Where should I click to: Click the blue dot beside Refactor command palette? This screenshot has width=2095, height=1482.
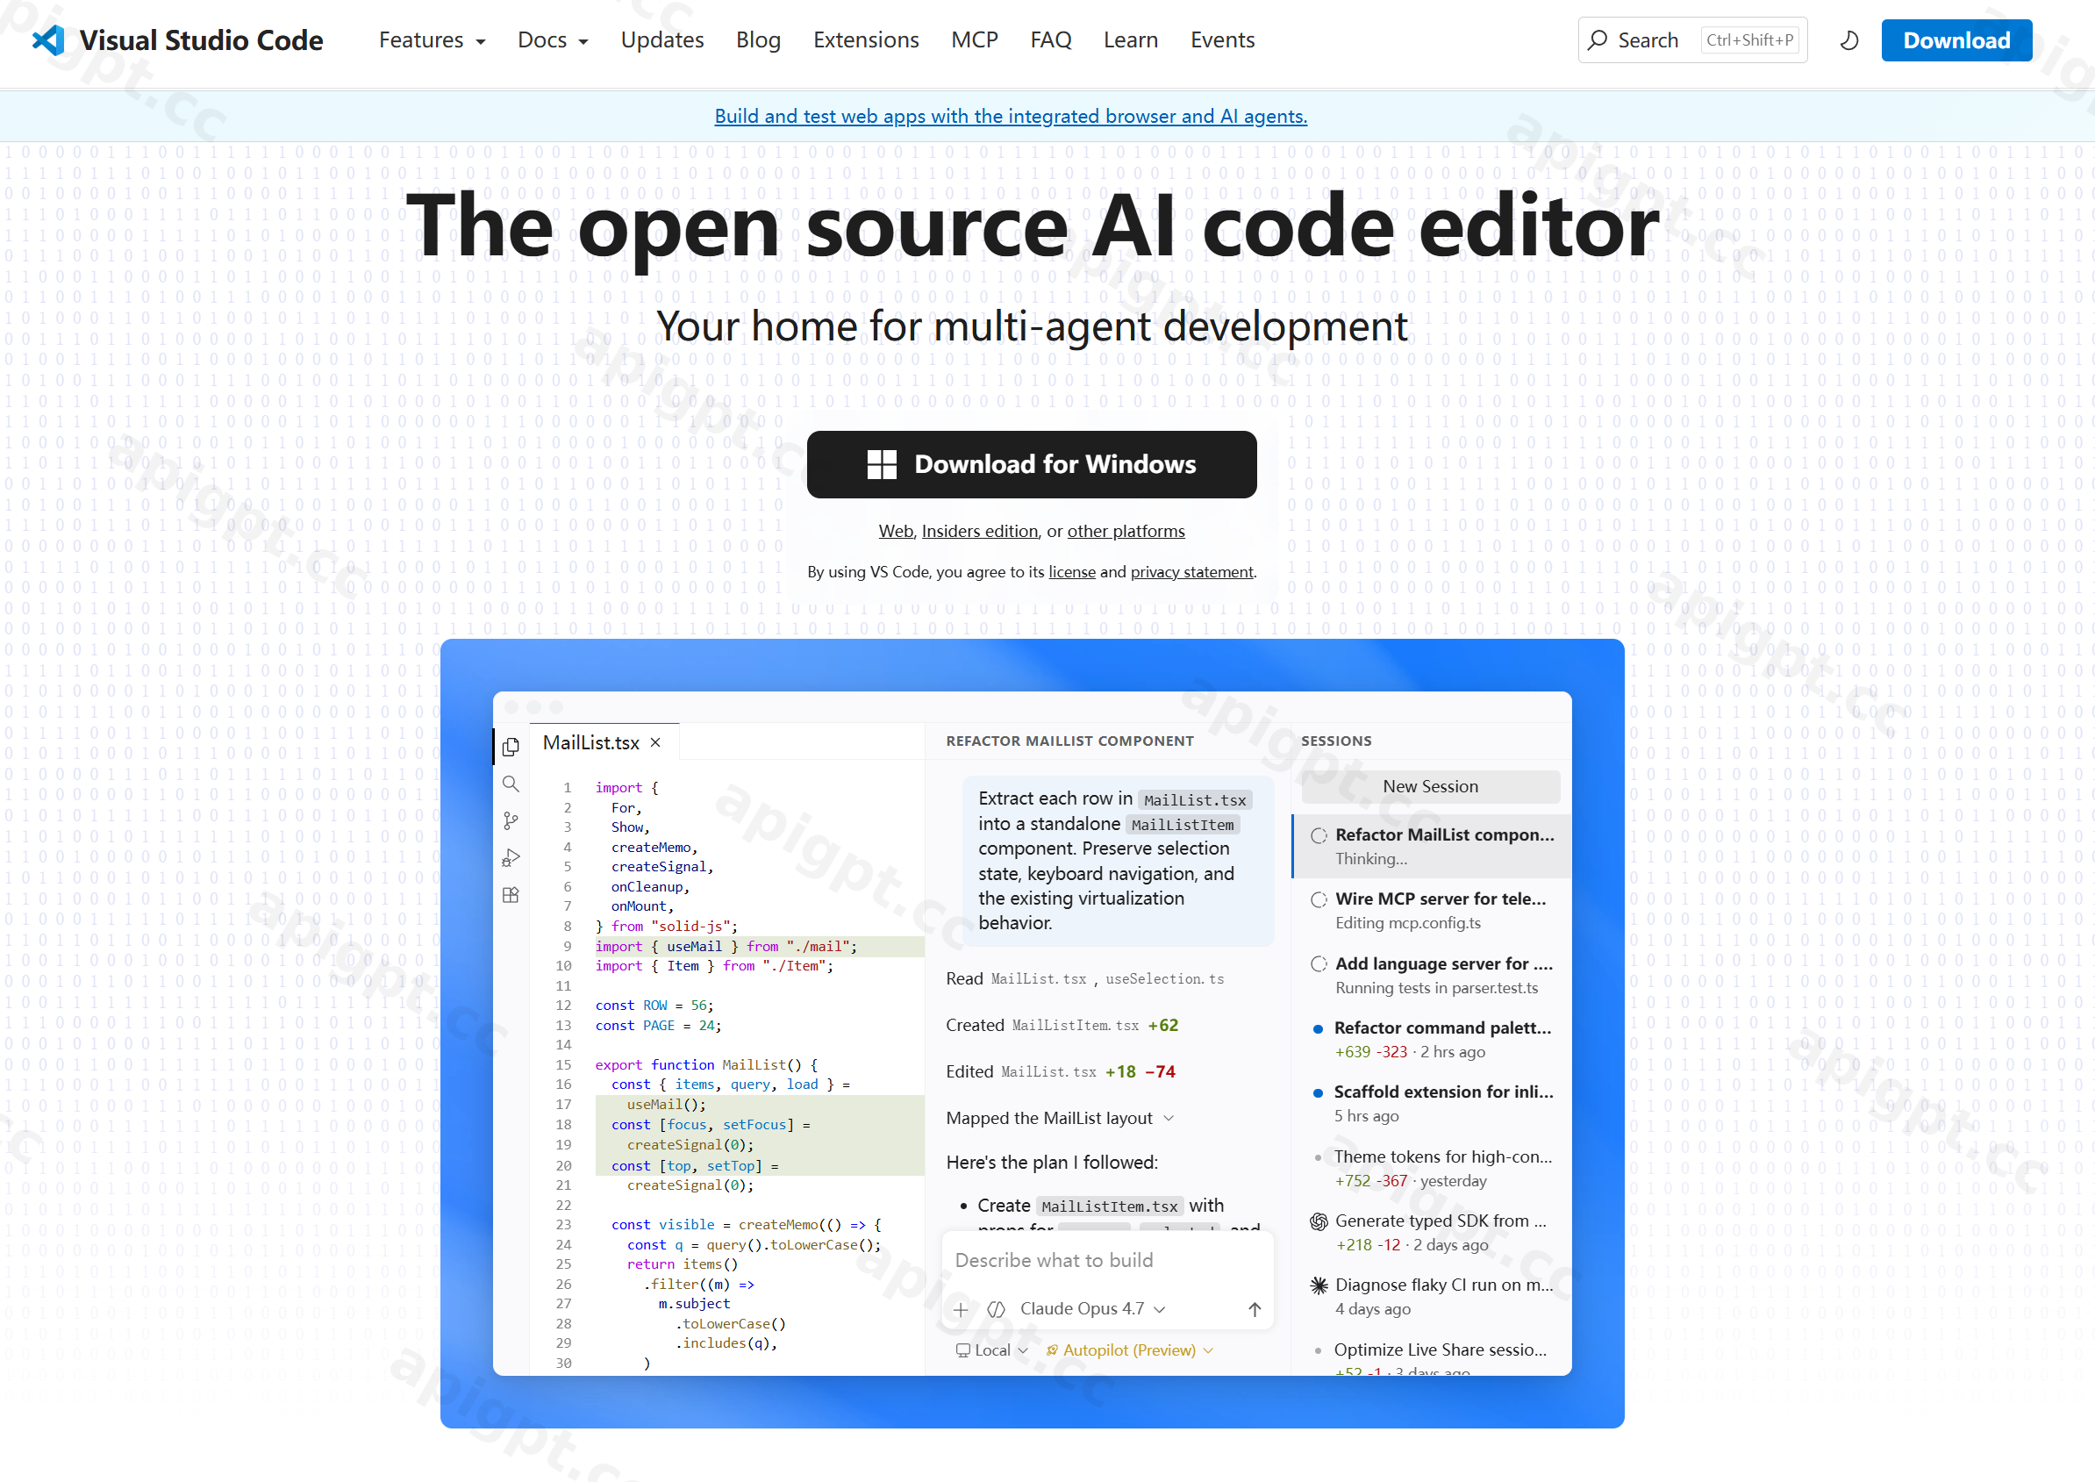tap(1318, 1029)
